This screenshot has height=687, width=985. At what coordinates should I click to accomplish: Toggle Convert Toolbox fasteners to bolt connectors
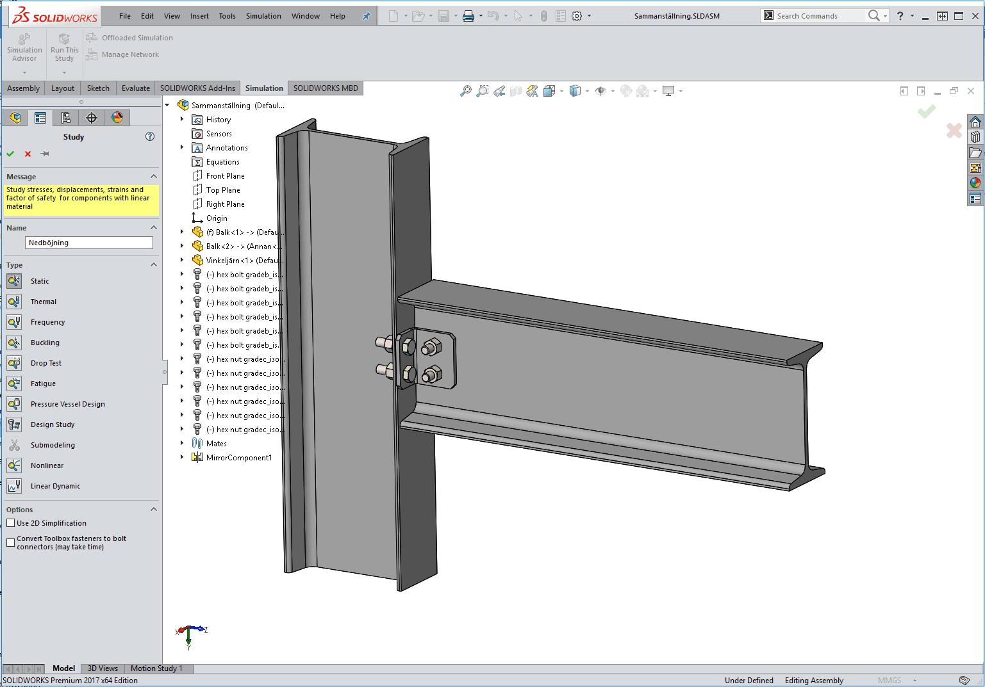(11, 542)
